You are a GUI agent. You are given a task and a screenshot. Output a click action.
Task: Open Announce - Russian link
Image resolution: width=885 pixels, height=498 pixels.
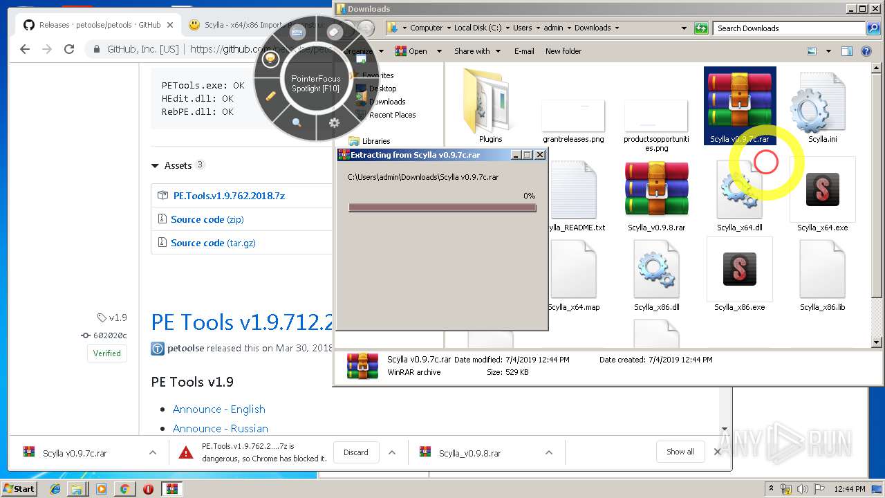[x=221, y=429]
